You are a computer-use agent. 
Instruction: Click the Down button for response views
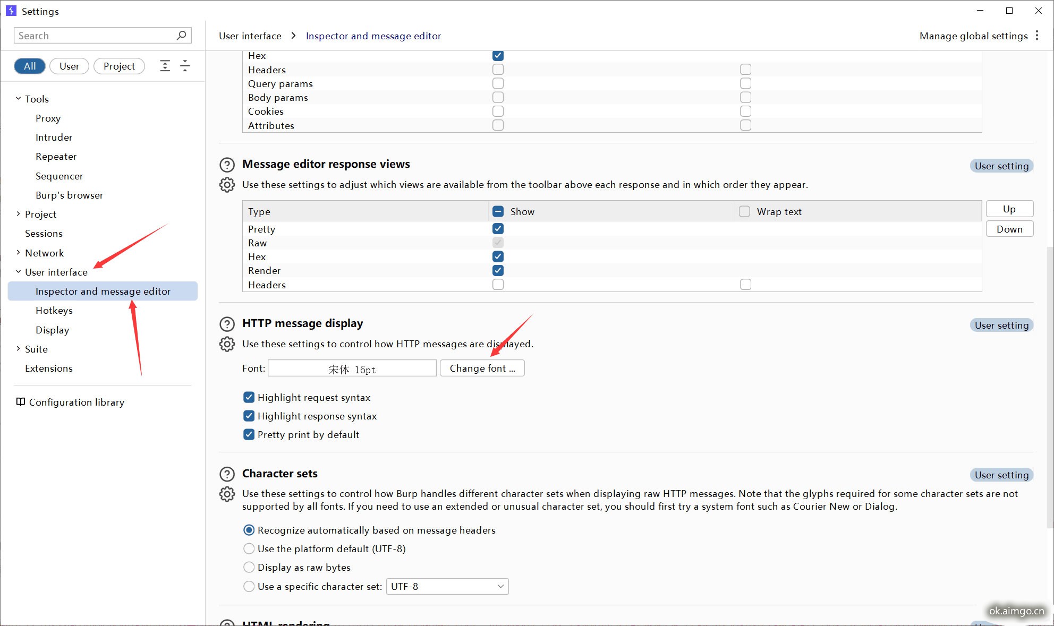coord(1009,229)
